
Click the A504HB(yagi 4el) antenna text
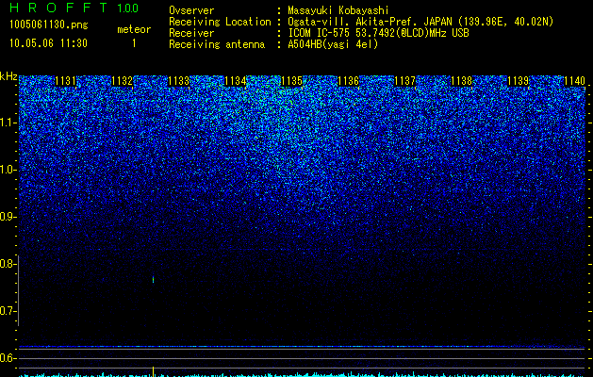(x=333, y=44)
